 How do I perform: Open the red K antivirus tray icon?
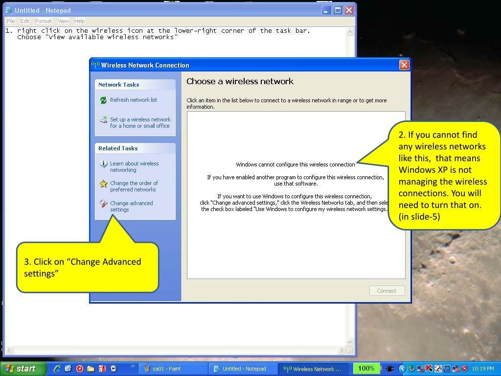coord(429,369)
